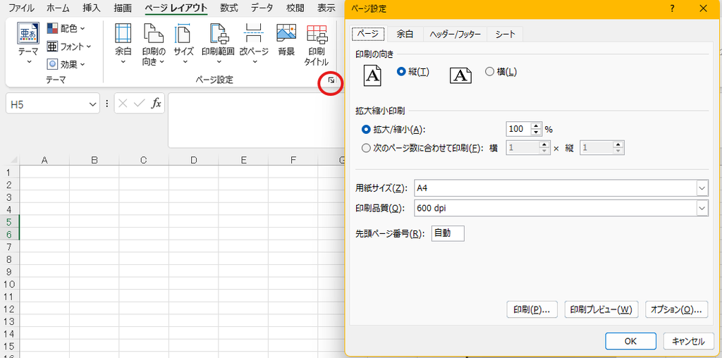Select the 横 landscape radio button

(489, 71)
